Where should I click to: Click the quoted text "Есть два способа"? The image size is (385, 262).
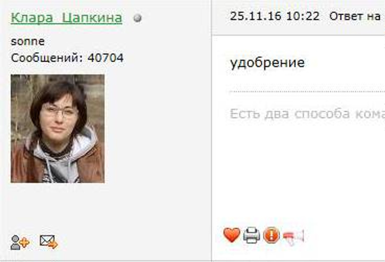coord(290,114)
